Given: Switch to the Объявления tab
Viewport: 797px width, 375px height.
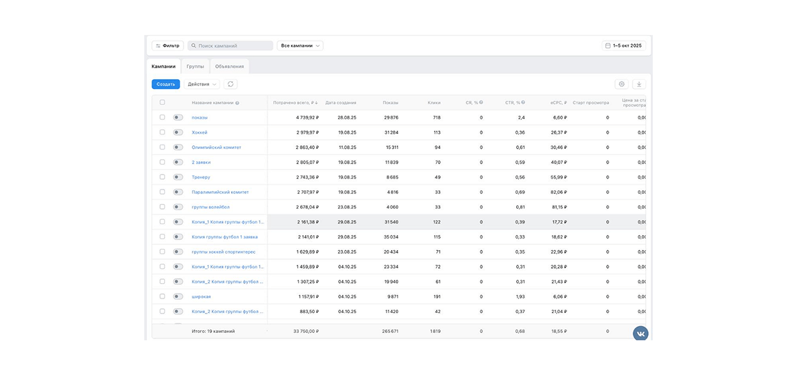Looking at the screenshot, I should click(229, 66).
